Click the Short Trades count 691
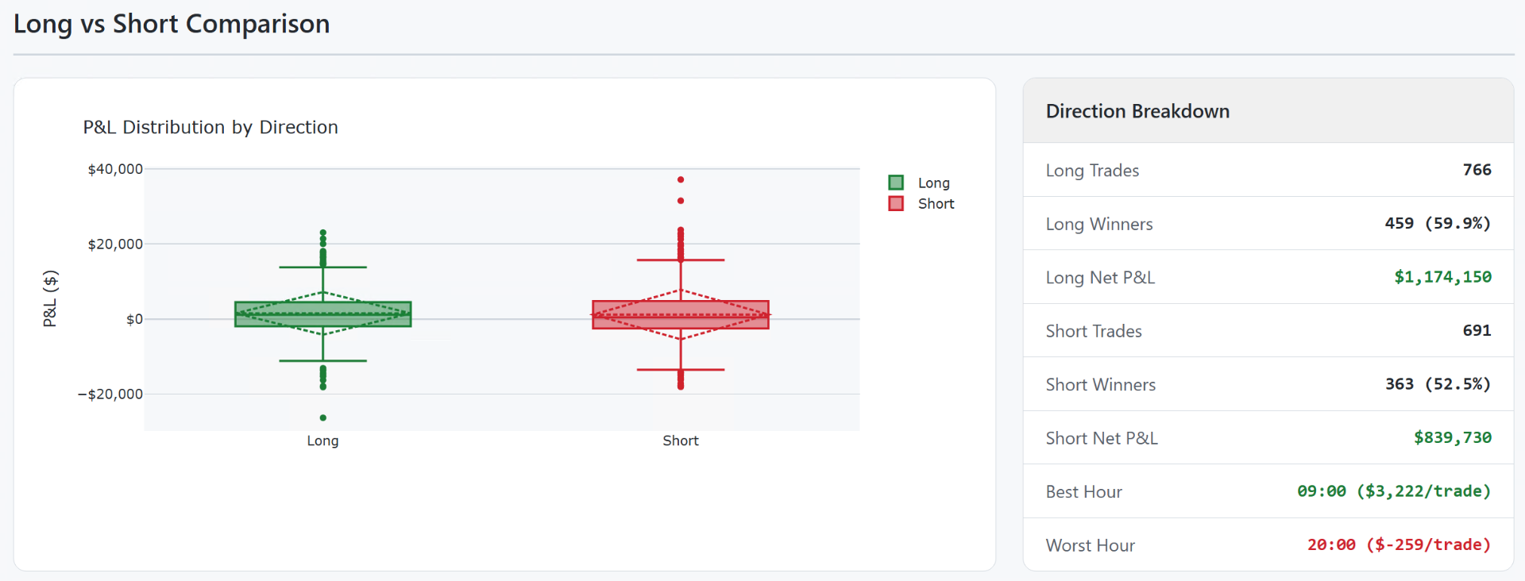 coord(1477,330)
